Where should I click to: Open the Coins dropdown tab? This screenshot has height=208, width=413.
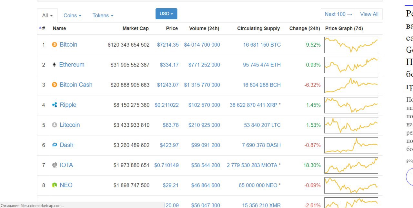72,15
